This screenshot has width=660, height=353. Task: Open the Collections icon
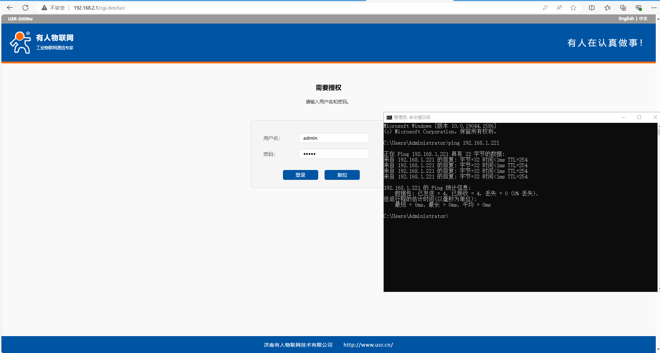coord(623,8)
